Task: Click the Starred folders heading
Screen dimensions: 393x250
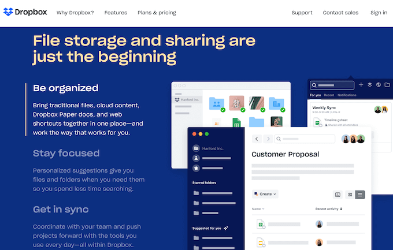Action: (204, 183)
